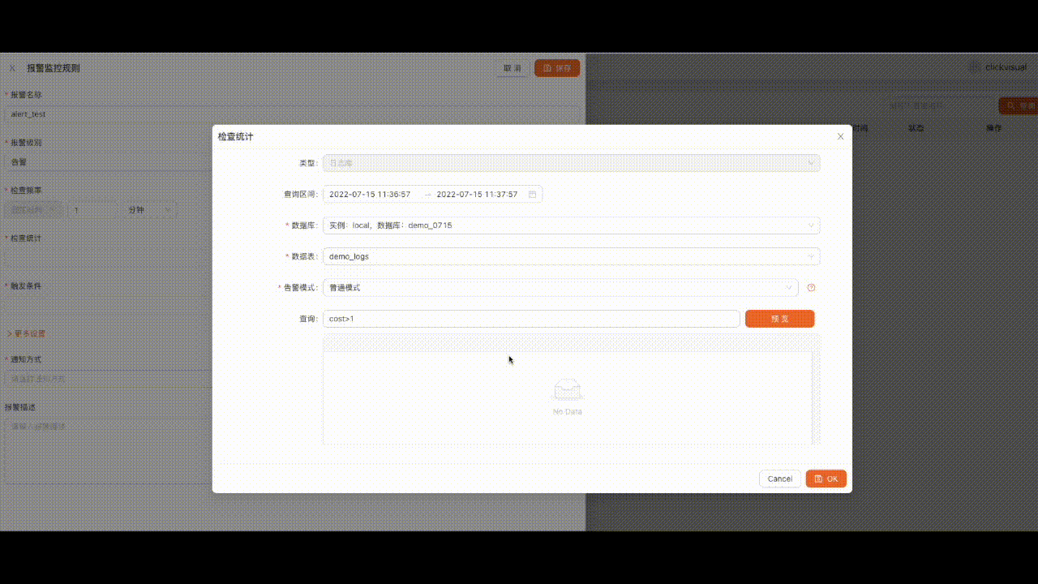Click the orange search button in the background page
Viewport: 1038px width, 584px height.
pos(1019,105)
